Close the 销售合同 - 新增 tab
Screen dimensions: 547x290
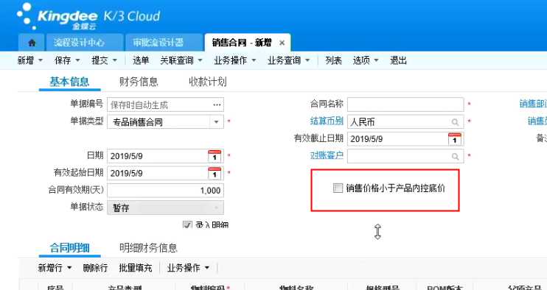[282, 43]
